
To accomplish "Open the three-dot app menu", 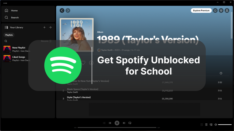I will pos(5,3).
